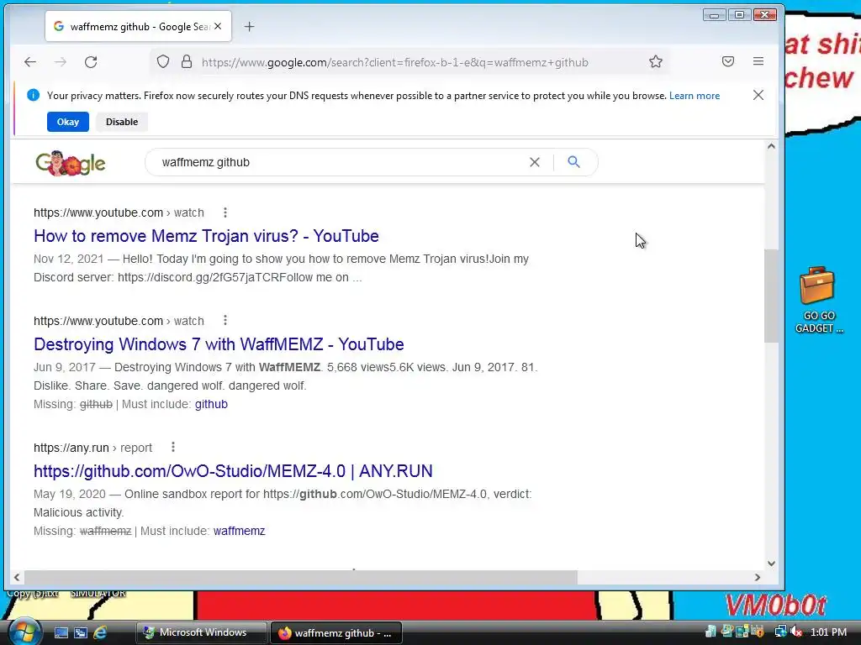Click Must include waffmemz link

(239, 531)
